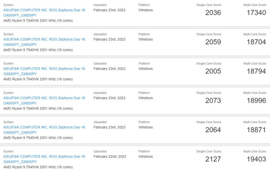Open the ROG Zephyrus Duo 16 link scoring 18871

44,130
